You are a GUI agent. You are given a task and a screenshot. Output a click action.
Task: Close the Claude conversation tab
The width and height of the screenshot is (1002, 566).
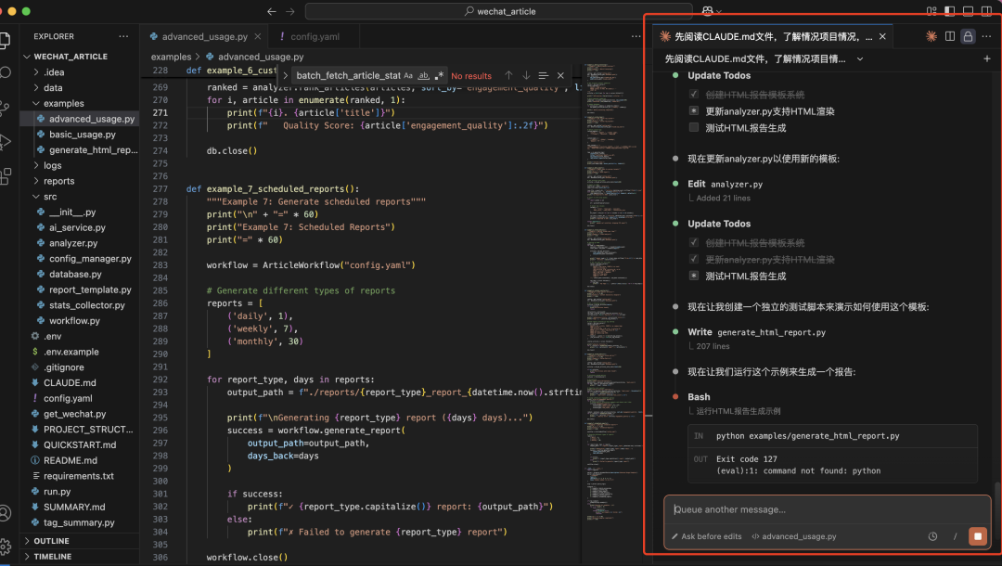pos(882,36)
